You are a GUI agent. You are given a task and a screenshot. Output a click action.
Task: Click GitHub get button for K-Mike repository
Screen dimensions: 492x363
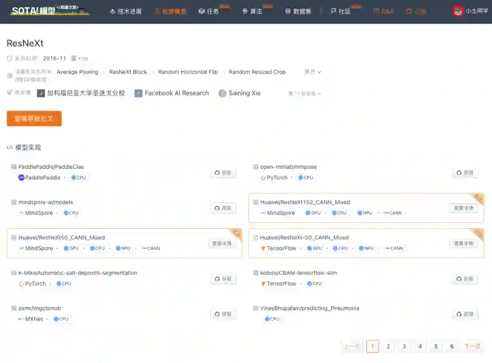click(223, 279)
